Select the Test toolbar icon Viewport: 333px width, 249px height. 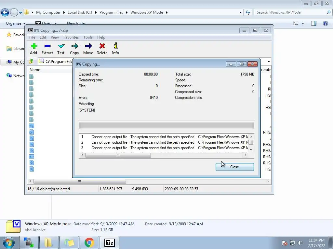click(x=61, y=49)
